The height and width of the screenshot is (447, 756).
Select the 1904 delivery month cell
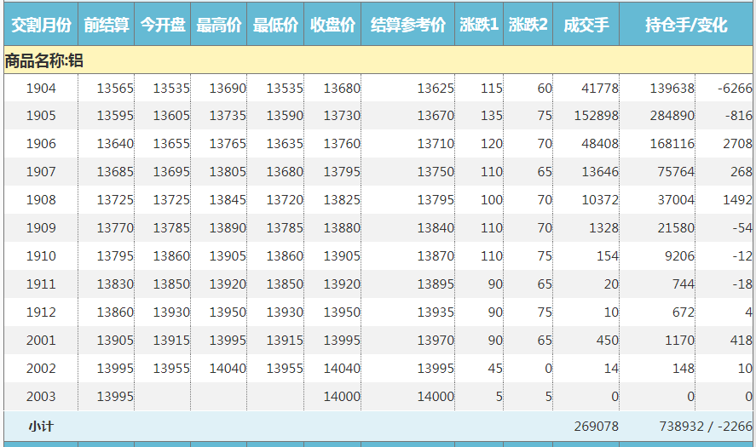pyautogui.click(x=41, y=89)
